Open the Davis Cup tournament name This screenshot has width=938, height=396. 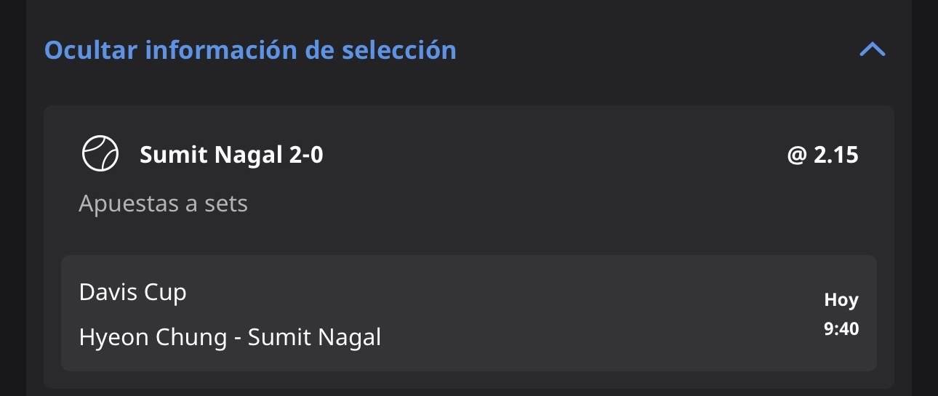click(132, 292)
